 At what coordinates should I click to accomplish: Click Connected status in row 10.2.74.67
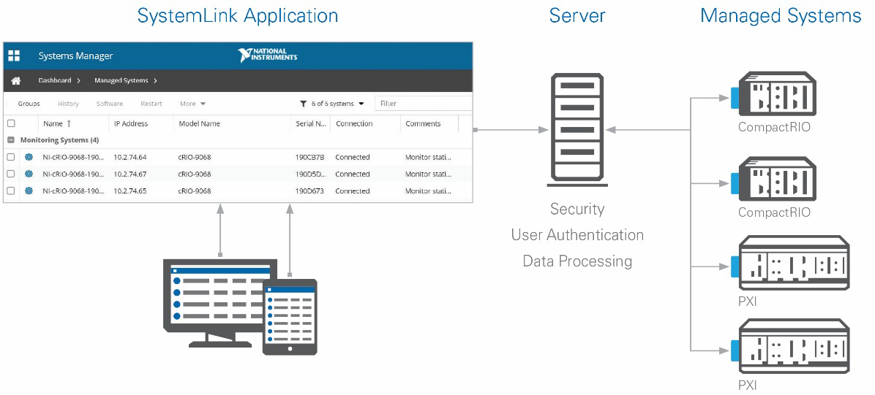pos(352,174)
